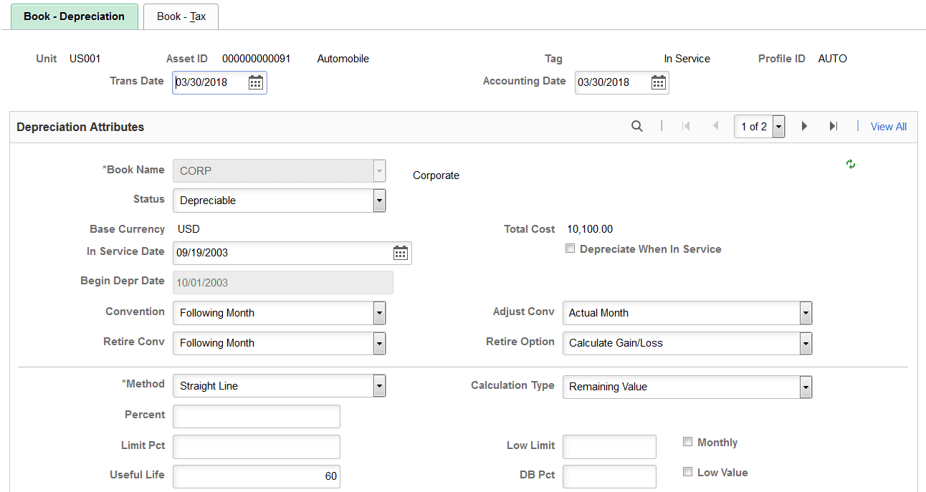
Task: Open the In Service Date calendar icon
Action: pos(401,253)
